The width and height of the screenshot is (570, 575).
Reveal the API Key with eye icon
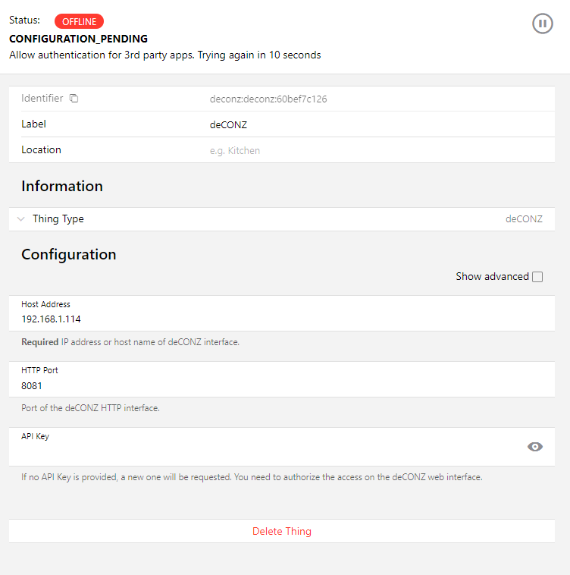(535, 447)
